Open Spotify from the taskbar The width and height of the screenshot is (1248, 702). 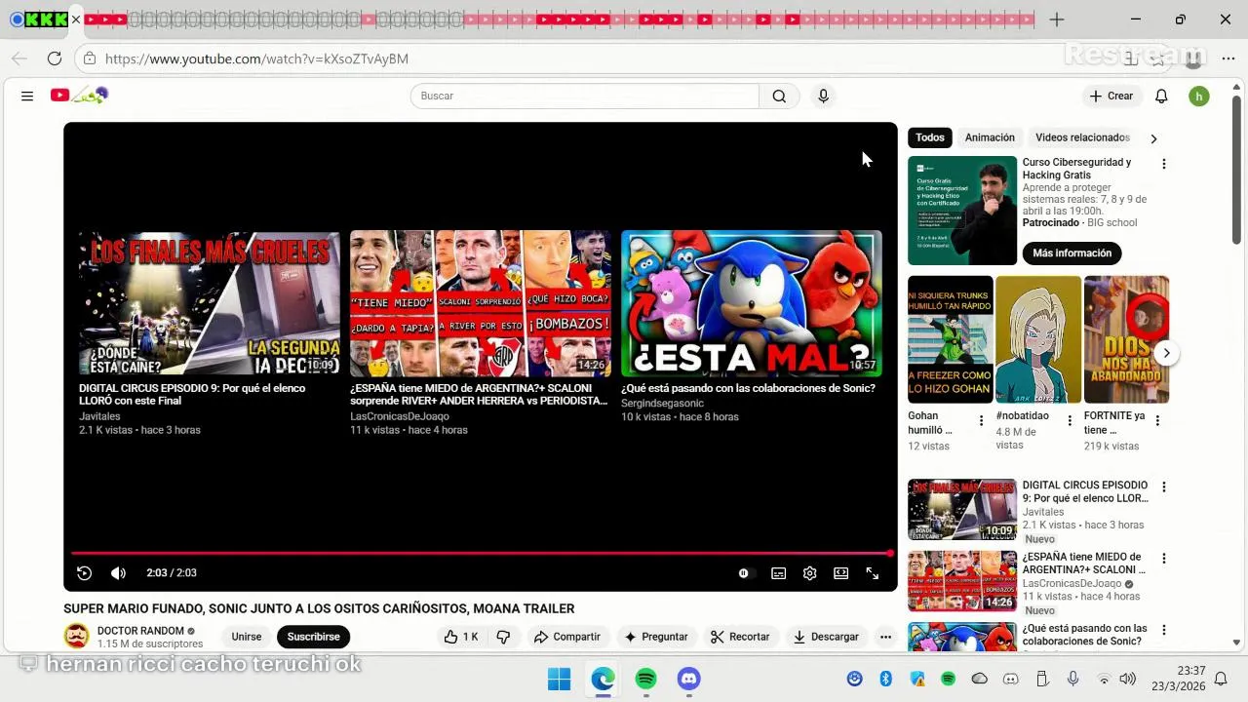pos(645,679)
